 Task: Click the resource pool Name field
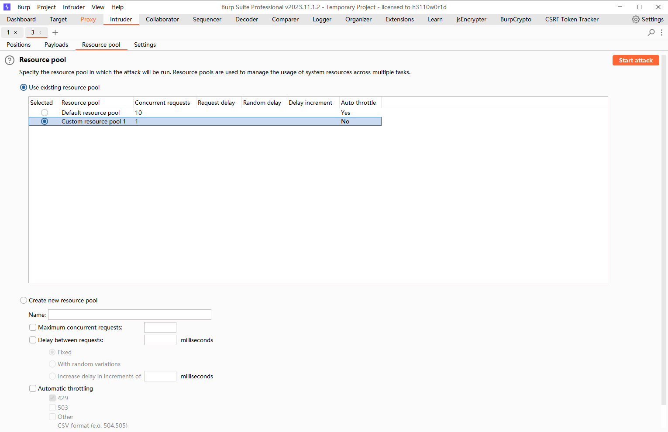coord(130,315)
